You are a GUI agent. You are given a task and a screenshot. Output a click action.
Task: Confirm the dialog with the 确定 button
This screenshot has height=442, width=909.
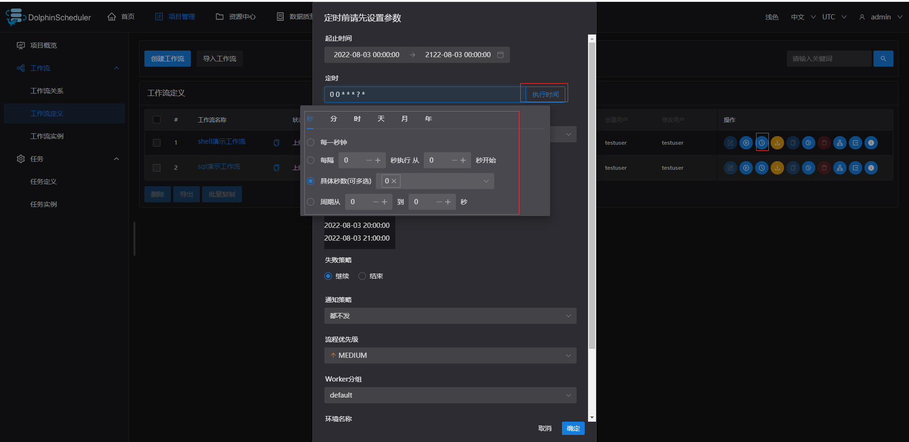pos(573,428)
